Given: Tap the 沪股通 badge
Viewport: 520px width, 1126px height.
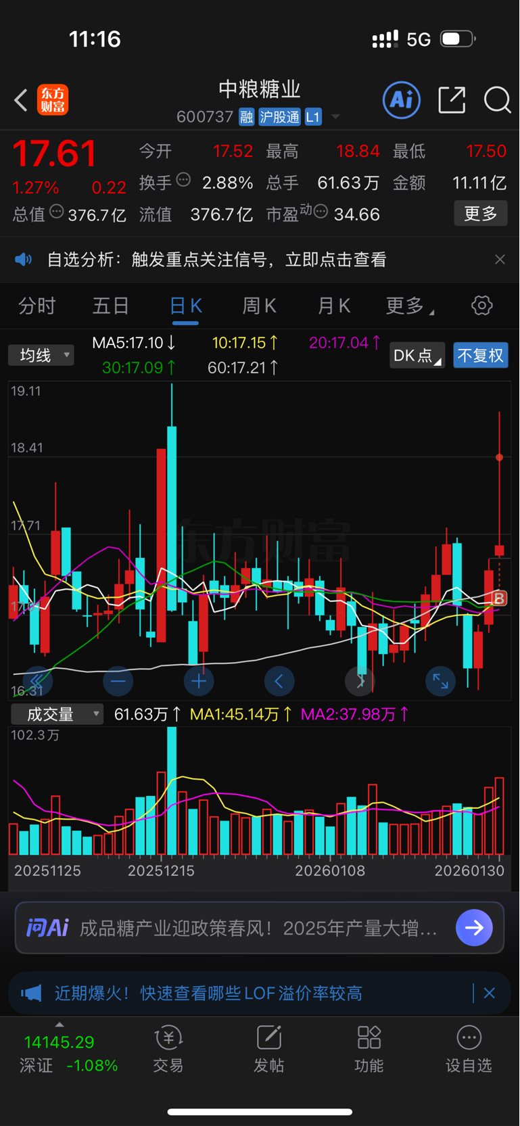Looking at the screenshot, I should (x=279, y=117).
